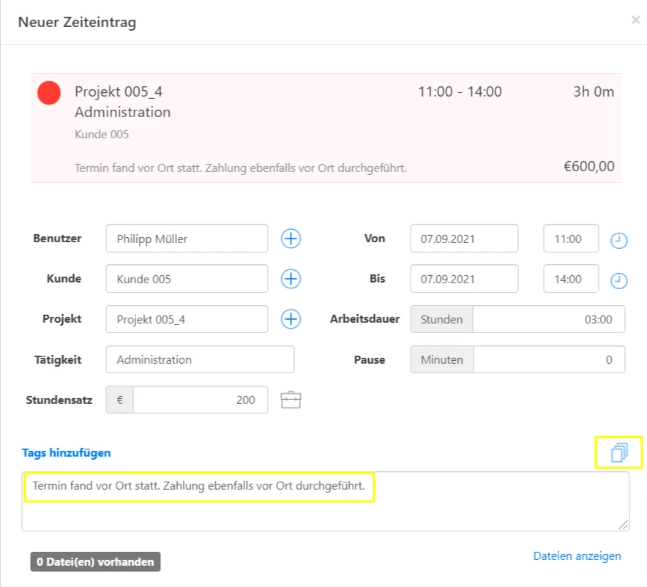Open the time picker next to Von
The width and height of the screenshot is (647, 587).
tap(618, 239)
